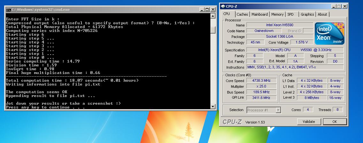The width and height of the screenshot is (363, 143).
Task: Open the Memory tab in CPU-Z
Action: 277,14
